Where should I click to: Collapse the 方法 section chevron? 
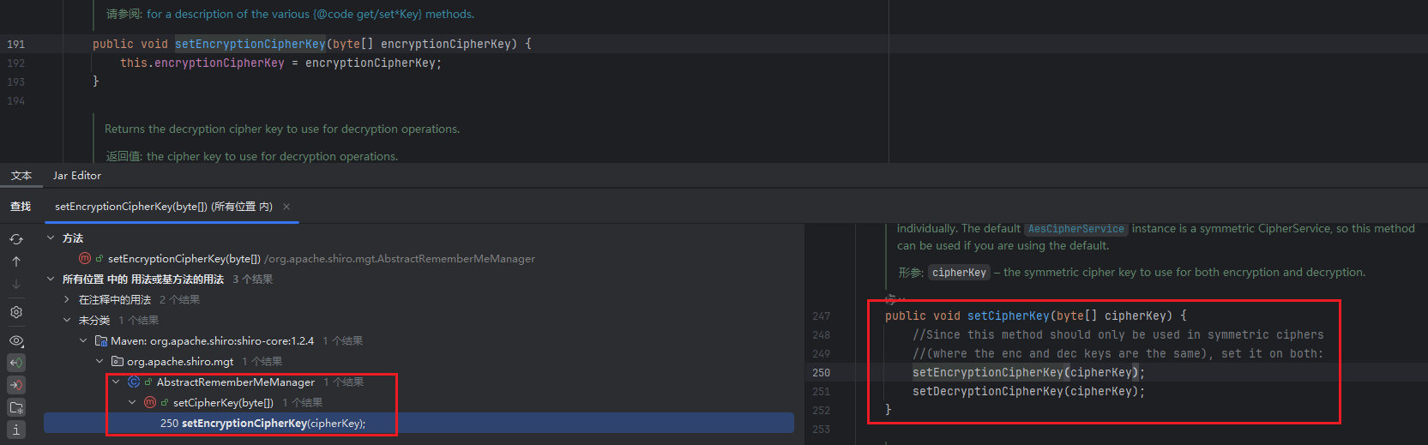tap(51, 238)
